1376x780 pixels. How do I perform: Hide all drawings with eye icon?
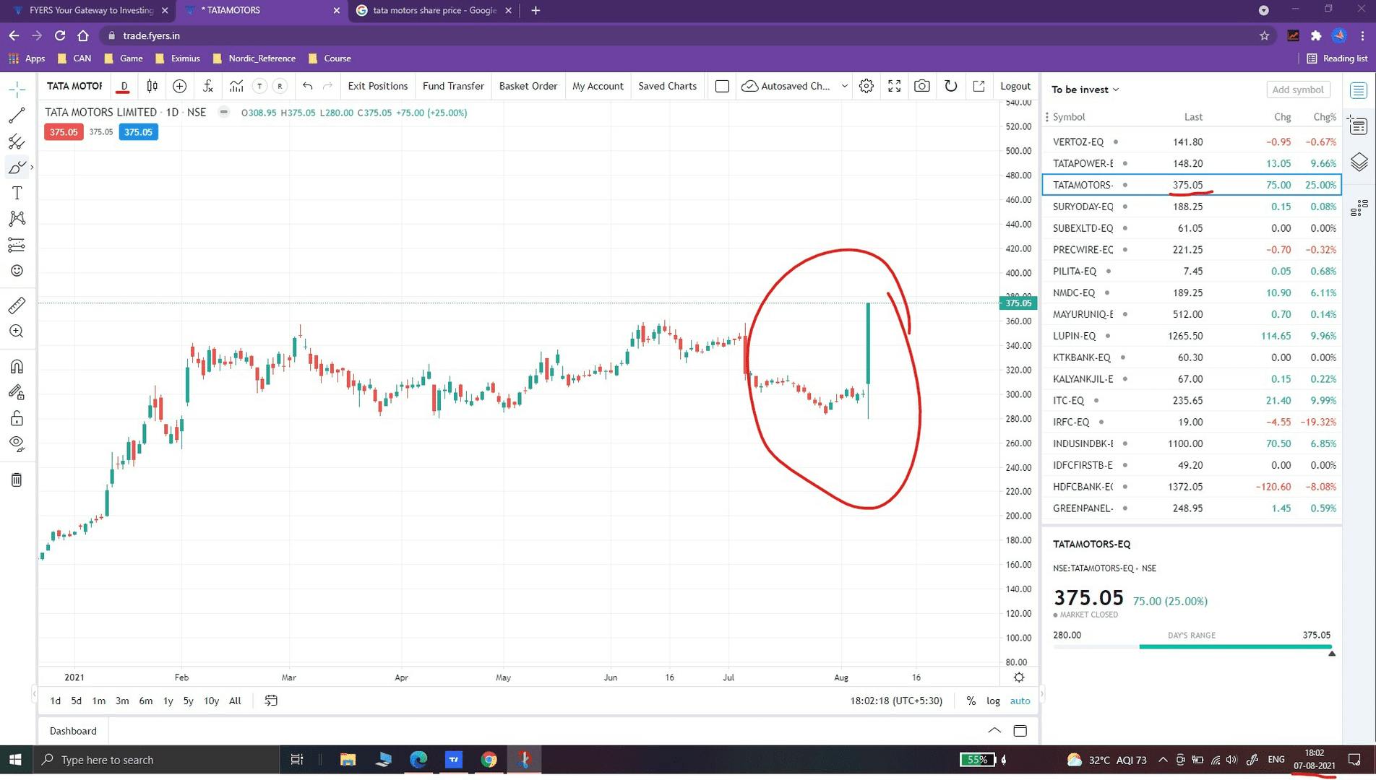(17, 444)
